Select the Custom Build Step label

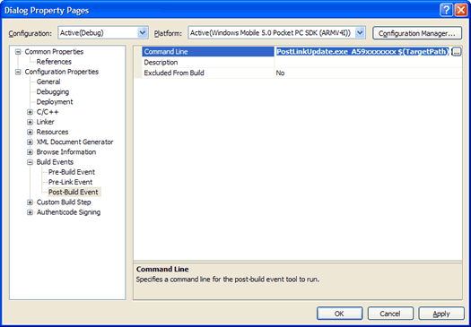pyautogui.click(x=64, y=202)
